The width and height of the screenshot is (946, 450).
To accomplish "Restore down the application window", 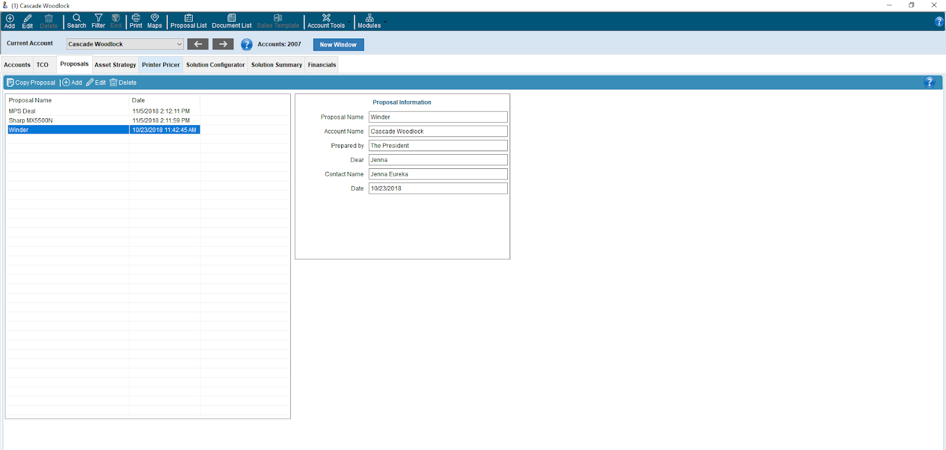I will click(912, 5).
